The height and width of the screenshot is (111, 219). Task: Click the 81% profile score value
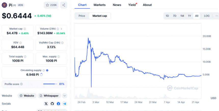pyautogui.click(x=62, y=84)
